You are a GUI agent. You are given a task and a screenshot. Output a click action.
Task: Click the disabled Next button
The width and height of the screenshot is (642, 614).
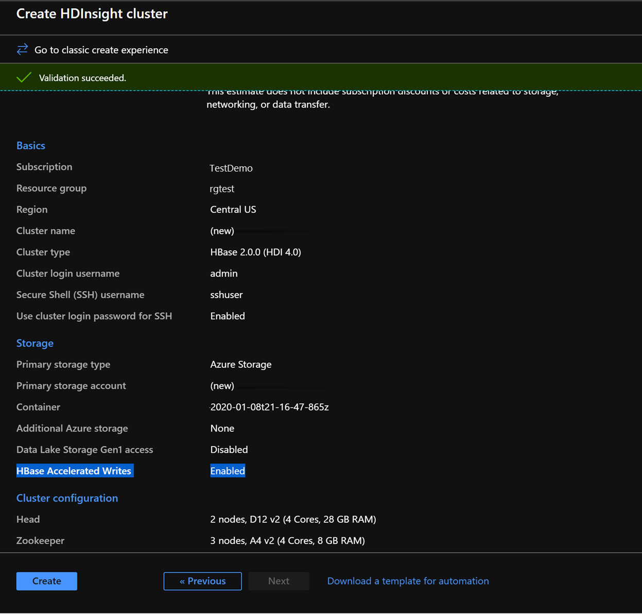point(279,581)
